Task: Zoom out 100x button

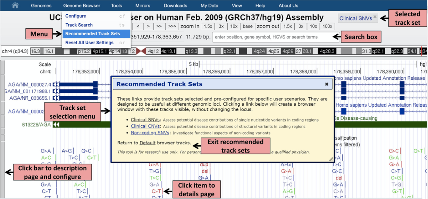Action: (327, 26)
